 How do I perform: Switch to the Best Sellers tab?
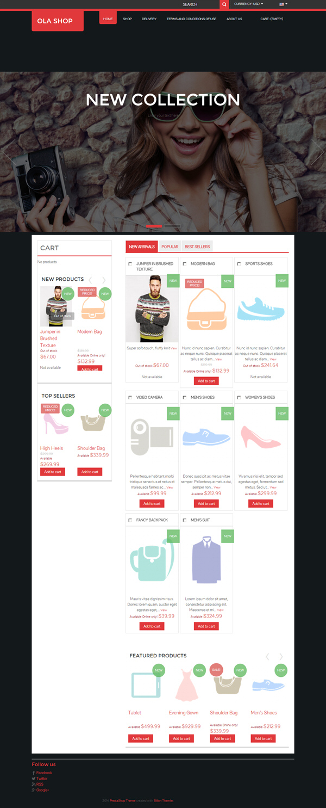[197, 247]
